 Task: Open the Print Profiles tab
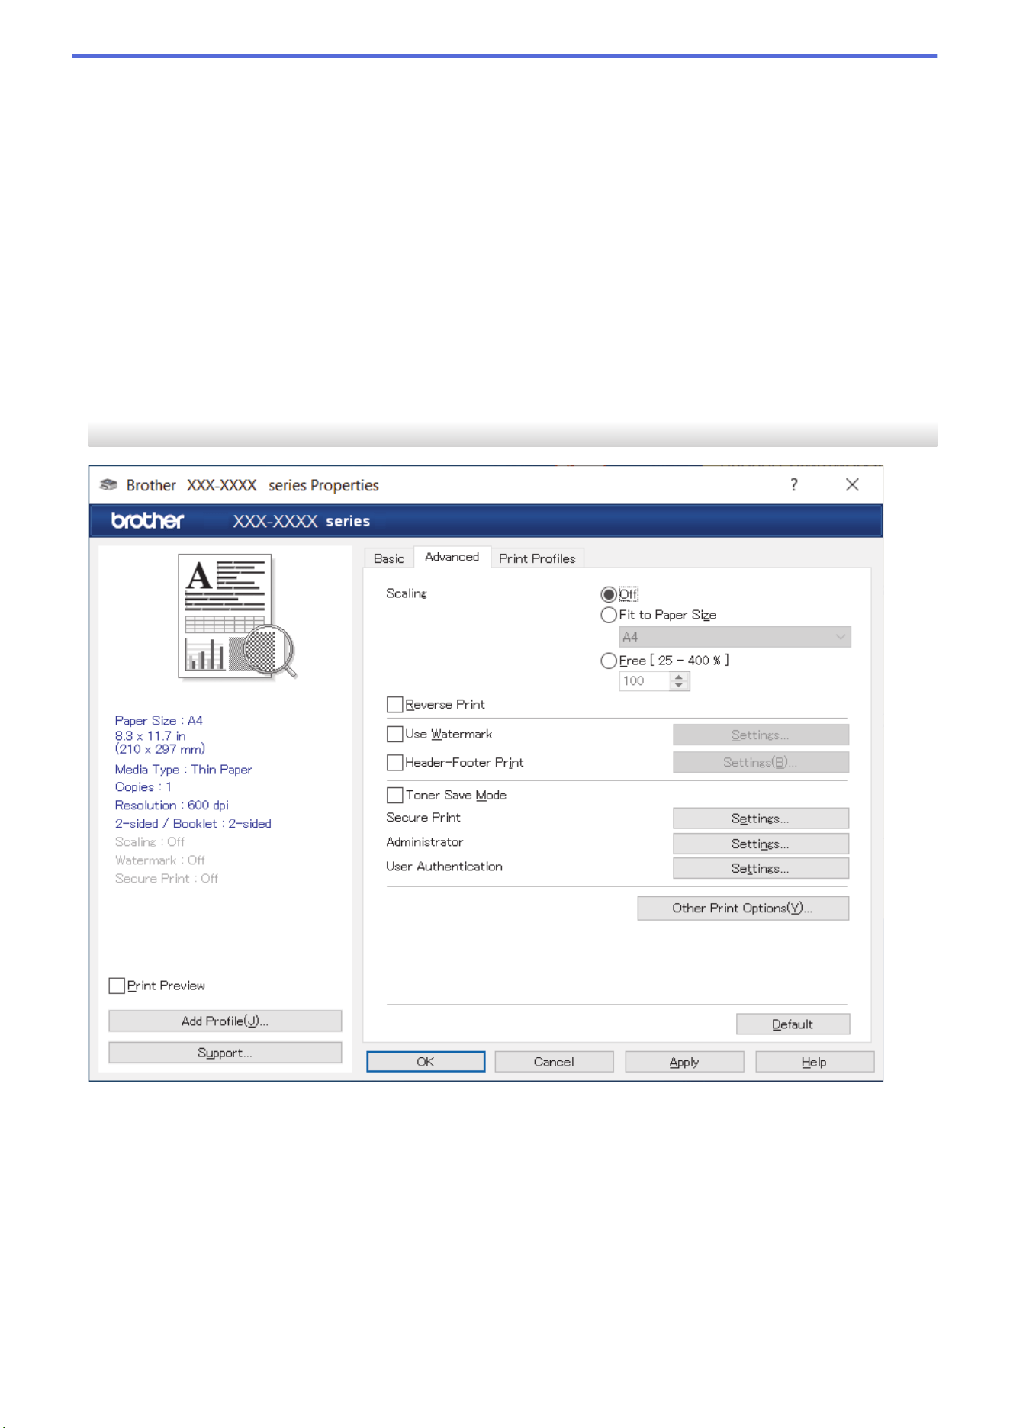[x=537, y=558]
